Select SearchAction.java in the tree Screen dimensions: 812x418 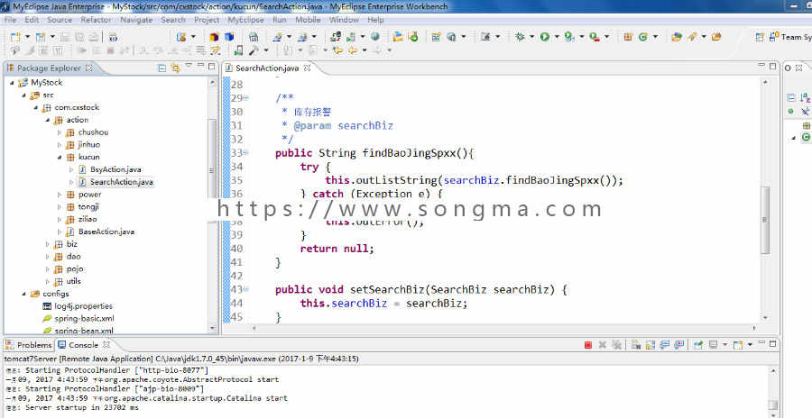[x=121, y=182]
